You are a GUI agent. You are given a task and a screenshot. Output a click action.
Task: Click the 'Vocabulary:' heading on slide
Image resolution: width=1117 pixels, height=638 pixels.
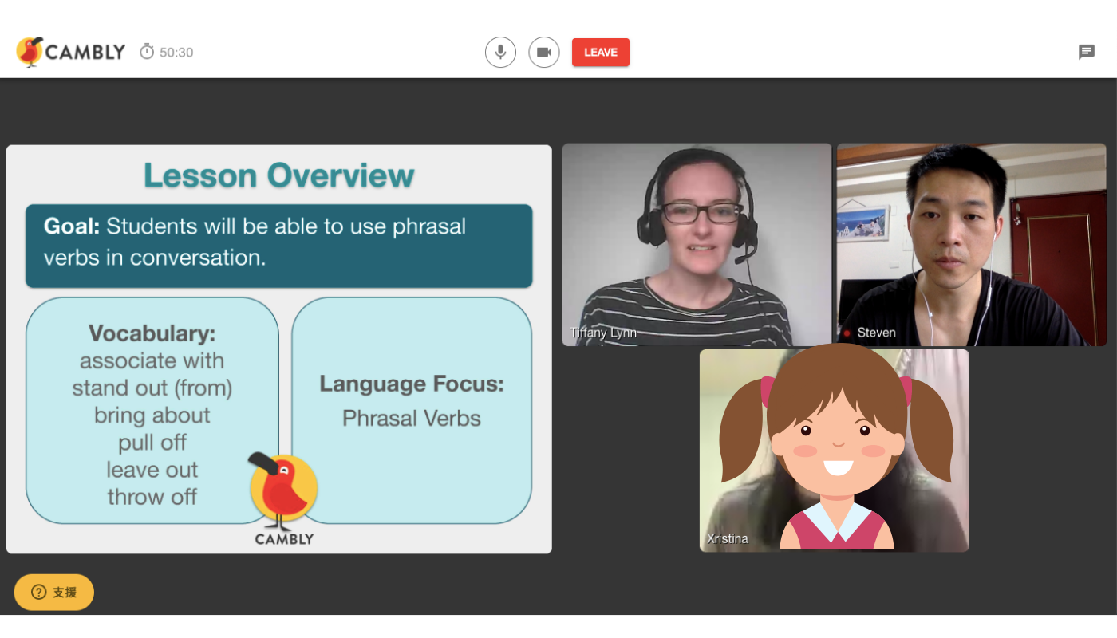coord(152,333)
